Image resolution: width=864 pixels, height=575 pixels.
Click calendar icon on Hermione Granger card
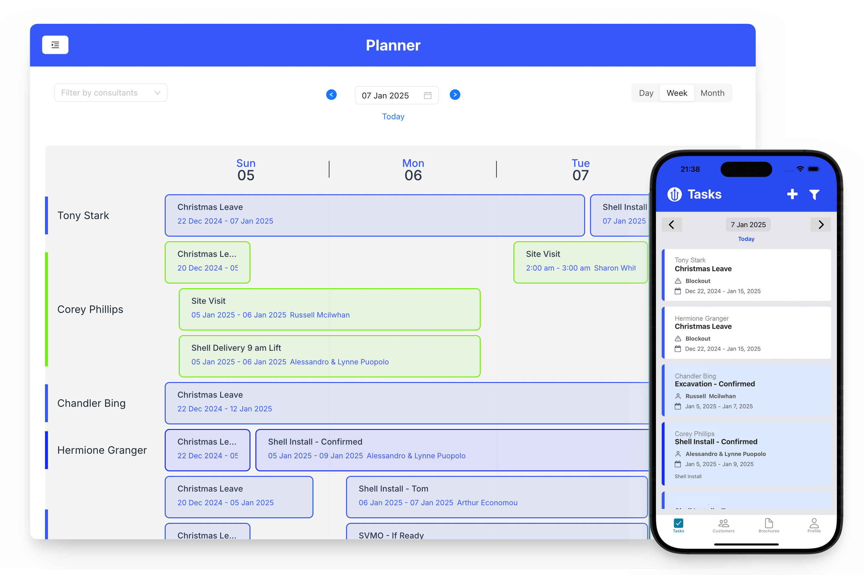tap(678, 349)
